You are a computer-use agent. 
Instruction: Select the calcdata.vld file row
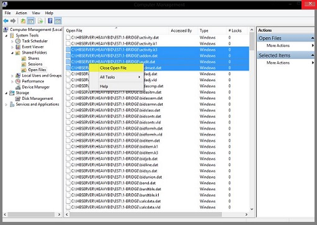157,207
